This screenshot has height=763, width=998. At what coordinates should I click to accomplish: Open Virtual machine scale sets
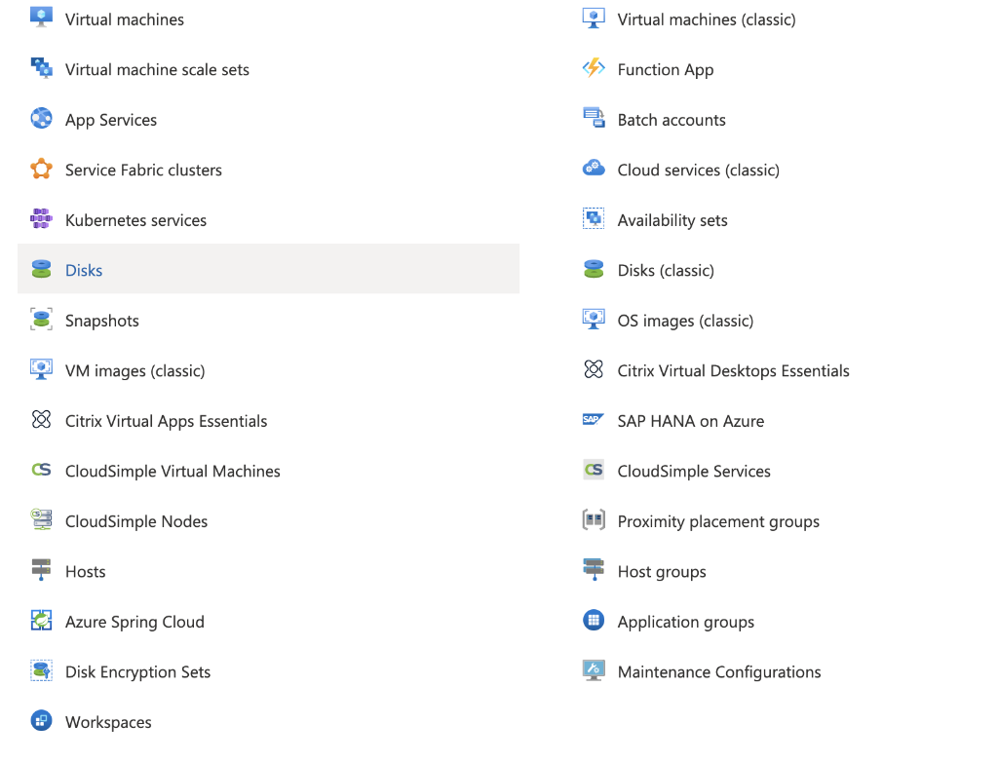tap(157, 70)
